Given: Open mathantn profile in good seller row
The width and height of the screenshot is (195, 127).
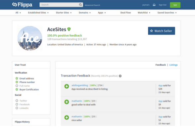Looking at the screenshot, I should (77, 101).
